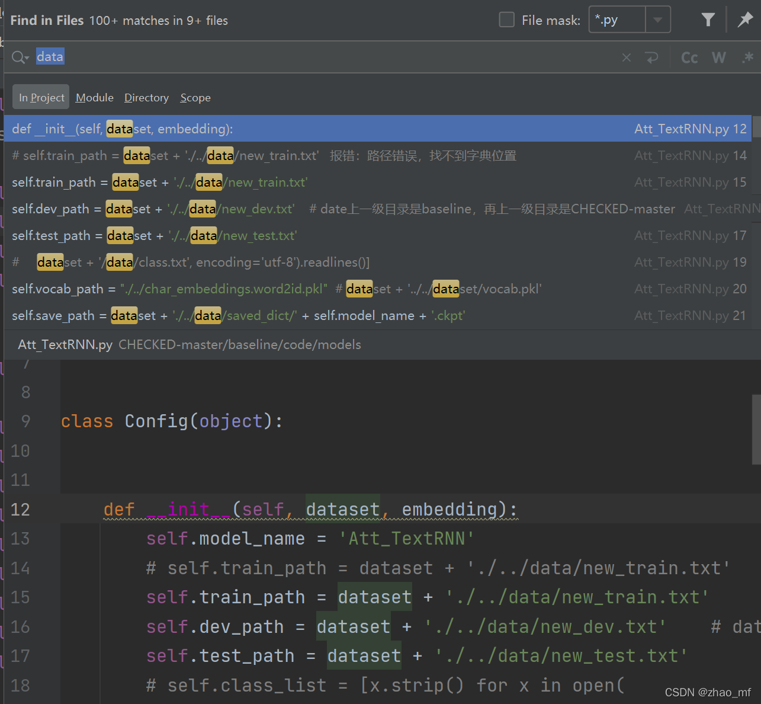Enable Regex search option

pos(747,57)
